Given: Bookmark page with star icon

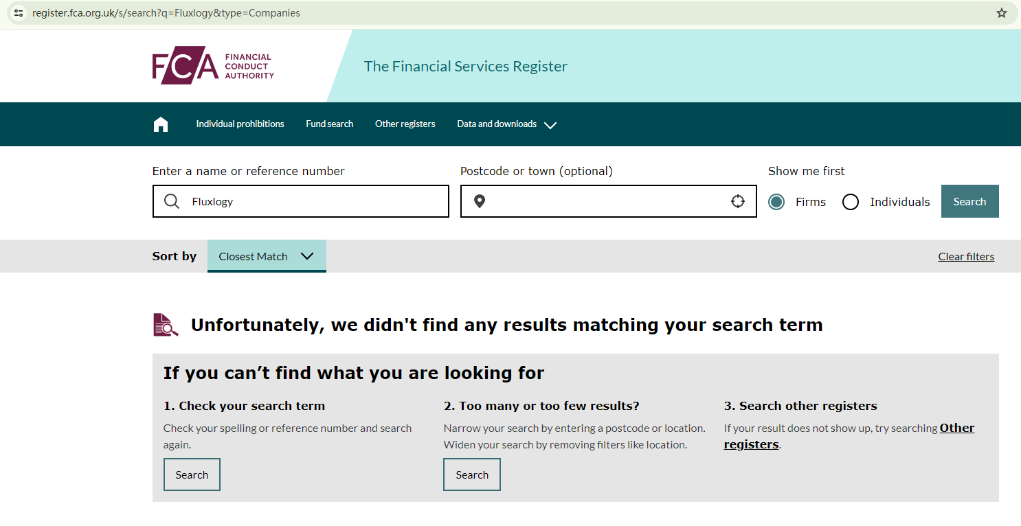Looking at the screenshot, I should click(1002, 13).
